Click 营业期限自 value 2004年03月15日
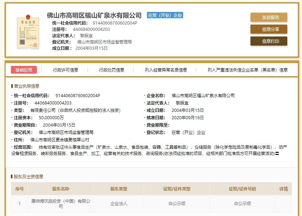The width and height of the screenshot is (302, 216). coord(59,125)
